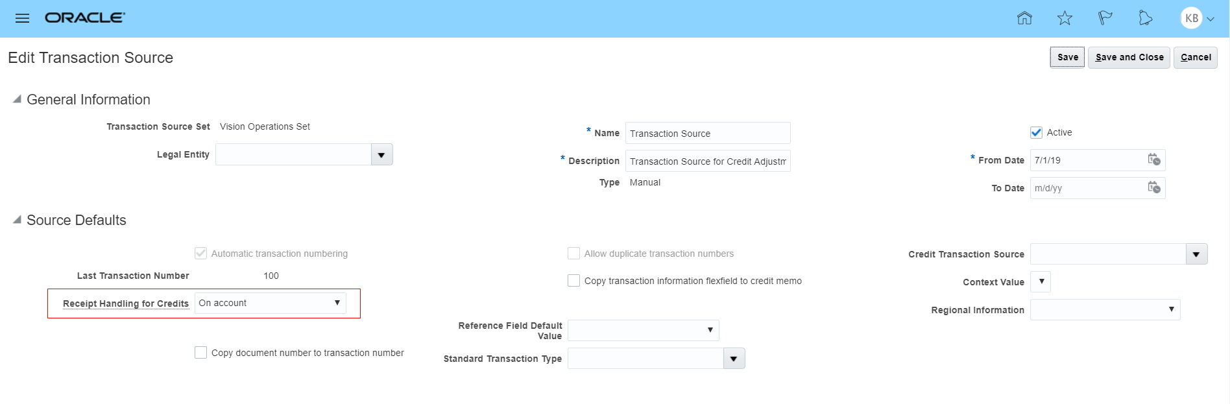Open the Favorites star icon

(x=1065, y=18)
